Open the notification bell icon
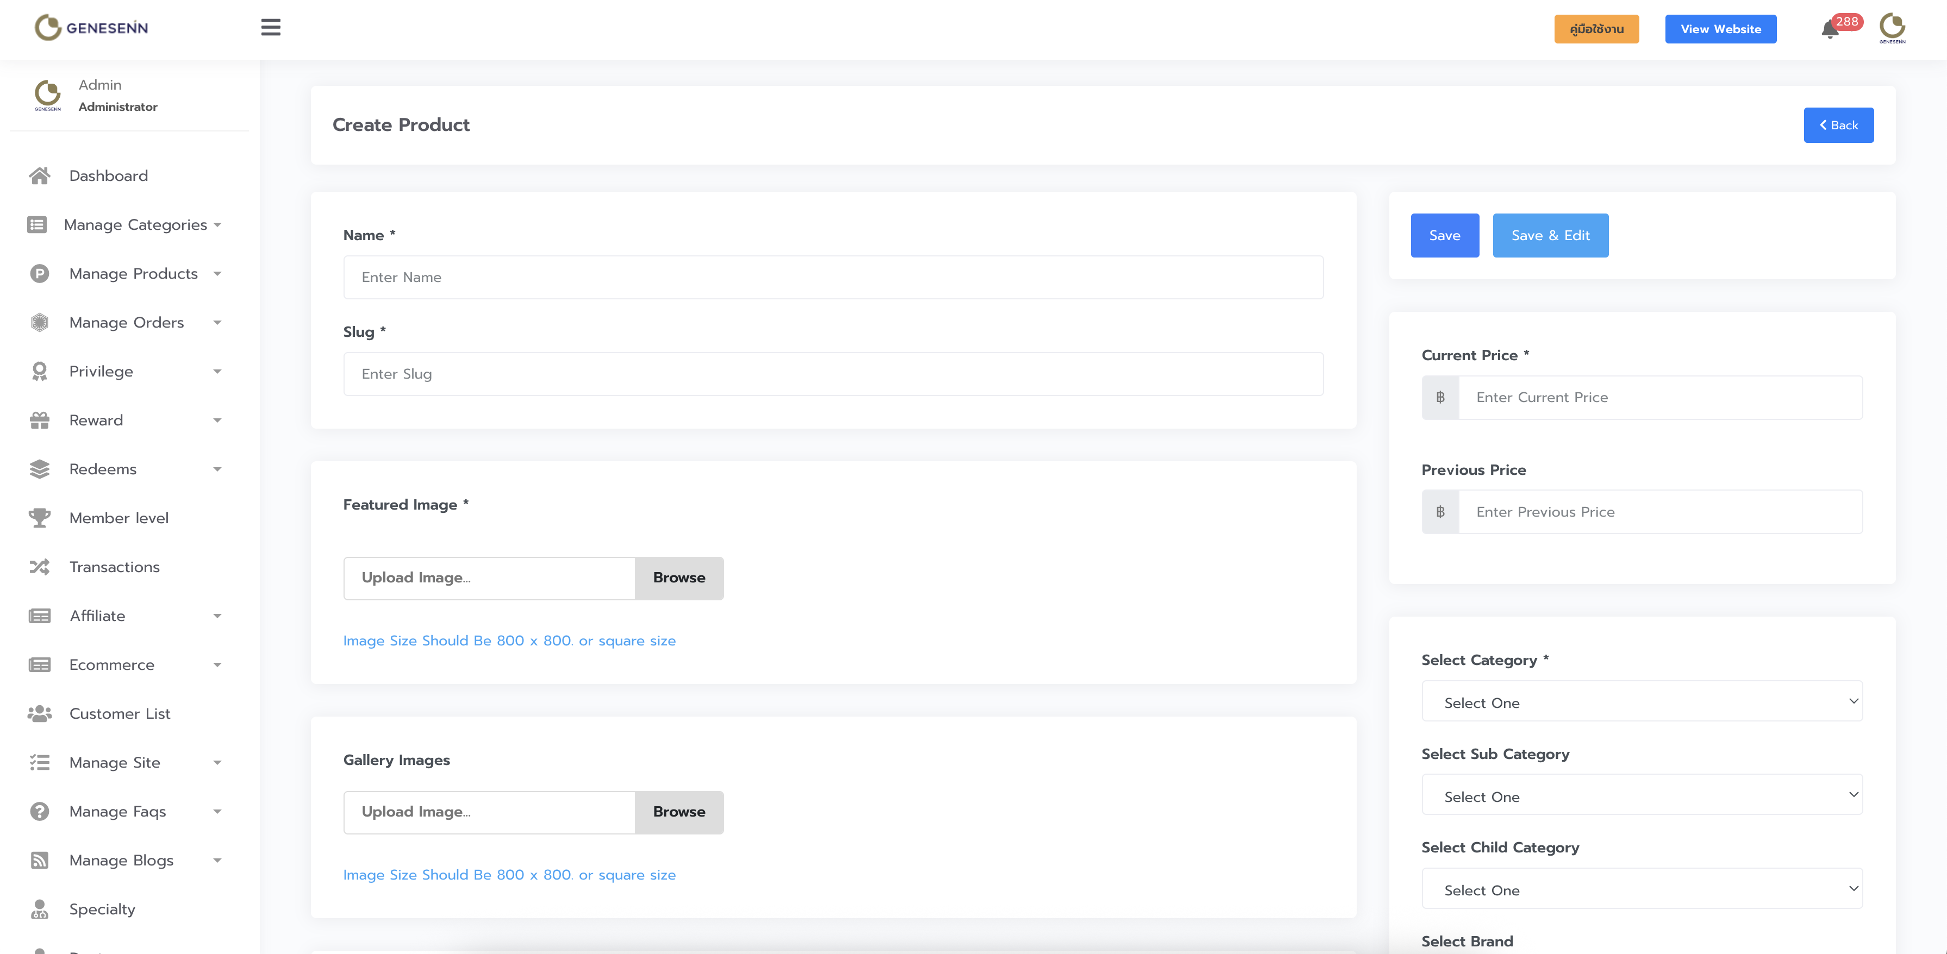 1830,29
